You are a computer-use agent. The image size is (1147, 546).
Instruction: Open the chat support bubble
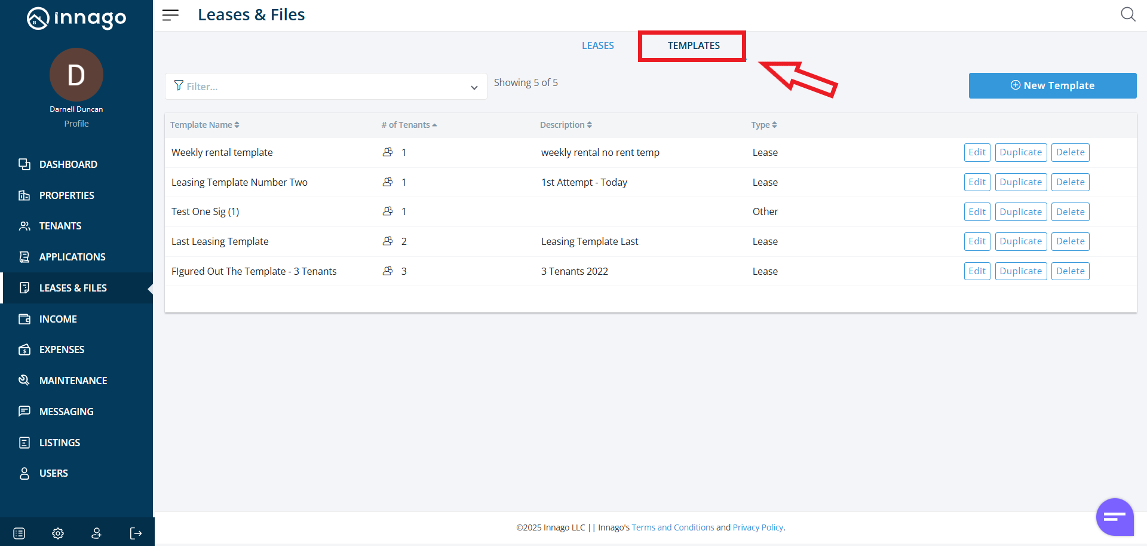(1114, 517)
